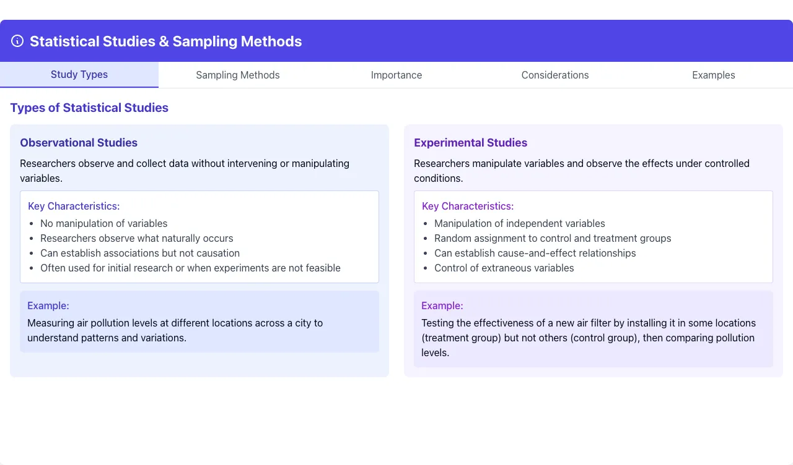Select the Experimental Studies heading

click(471, 143)
